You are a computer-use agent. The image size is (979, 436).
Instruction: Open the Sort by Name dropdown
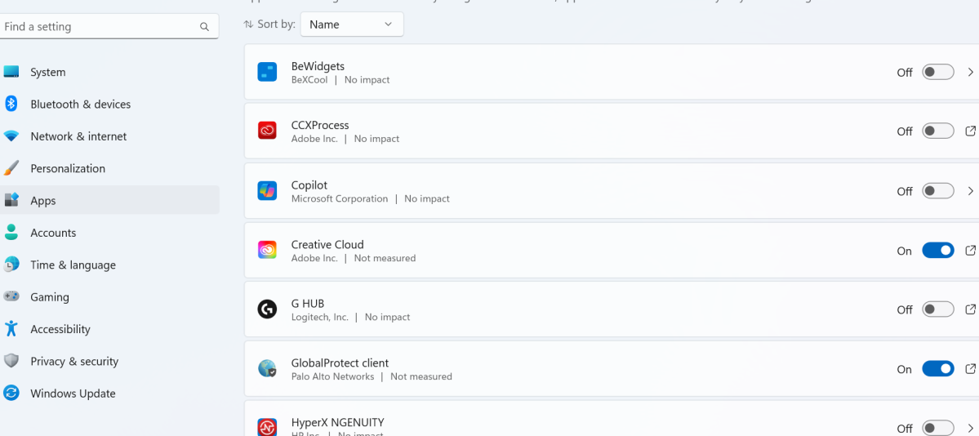click(352, 24)
